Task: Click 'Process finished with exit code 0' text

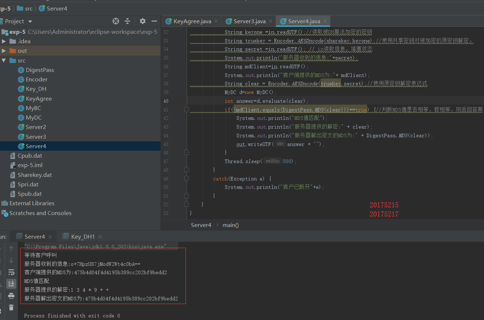Action: (x=72, y=316)
